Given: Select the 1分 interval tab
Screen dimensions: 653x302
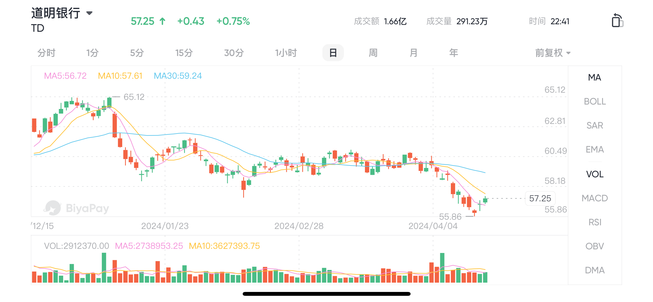Looking at the screenshot, I should [92, 53].
